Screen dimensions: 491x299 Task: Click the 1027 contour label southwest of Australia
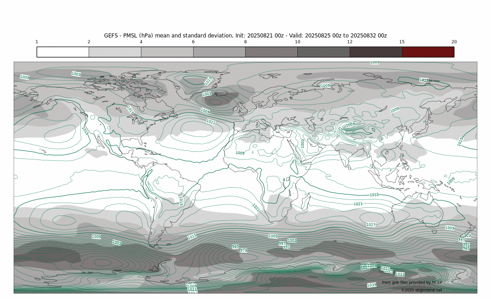pos(371,224)
